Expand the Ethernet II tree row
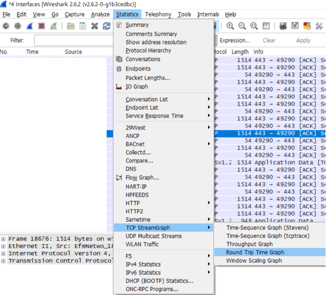Viewport: 326px width, 295px height. point(3,246)
